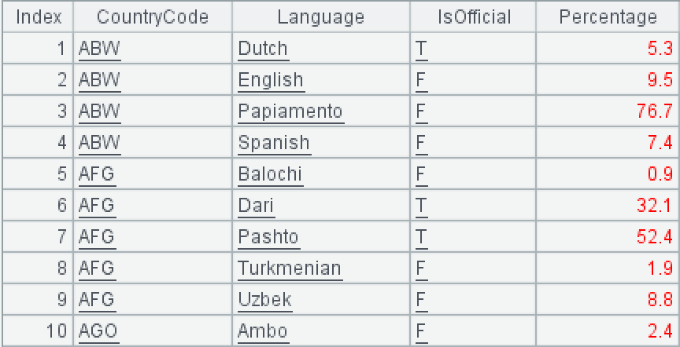Select the Language column header

(321, 16)
